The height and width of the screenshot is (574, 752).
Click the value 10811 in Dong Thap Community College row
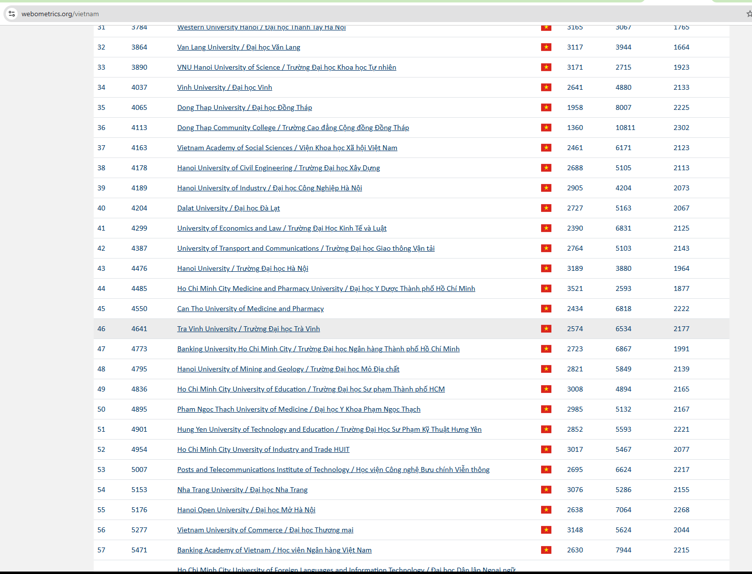pos(625,128)
